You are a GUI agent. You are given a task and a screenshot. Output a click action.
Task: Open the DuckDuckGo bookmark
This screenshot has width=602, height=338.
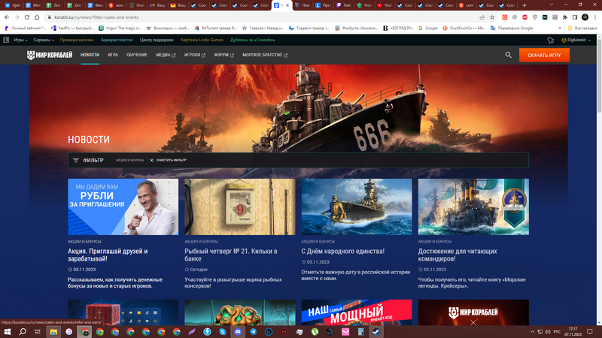[x=464, y=28]
